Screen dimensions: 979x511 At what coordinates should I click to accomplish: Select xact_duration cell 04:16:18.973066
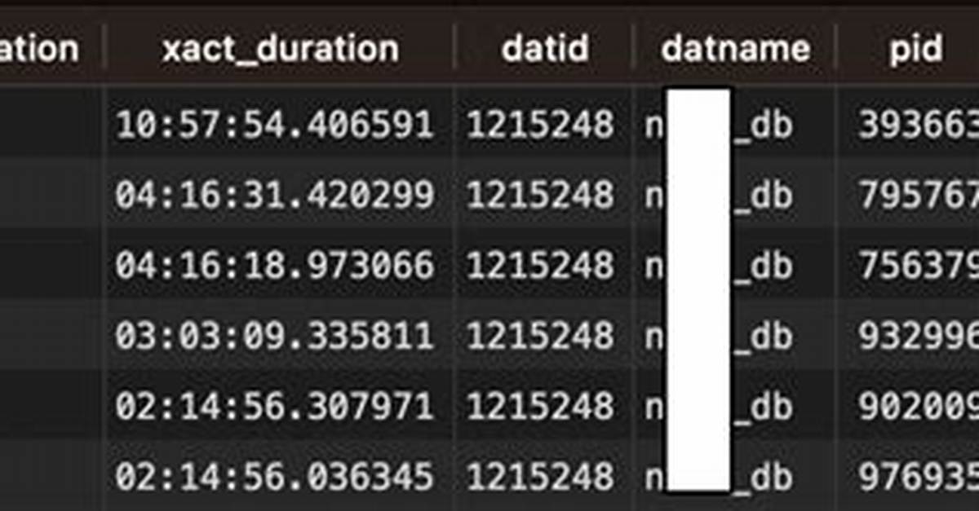tap(274, 266)
